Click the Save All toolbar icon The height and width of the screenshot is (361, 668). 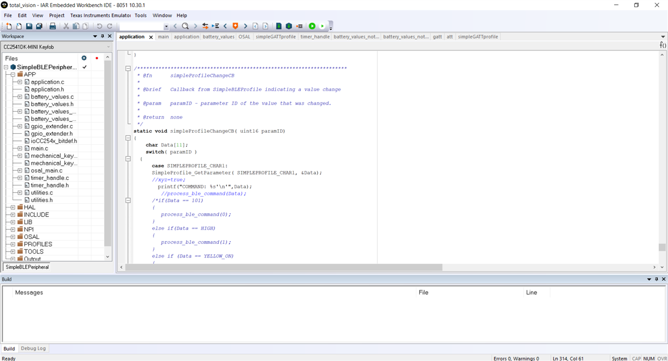39,26
